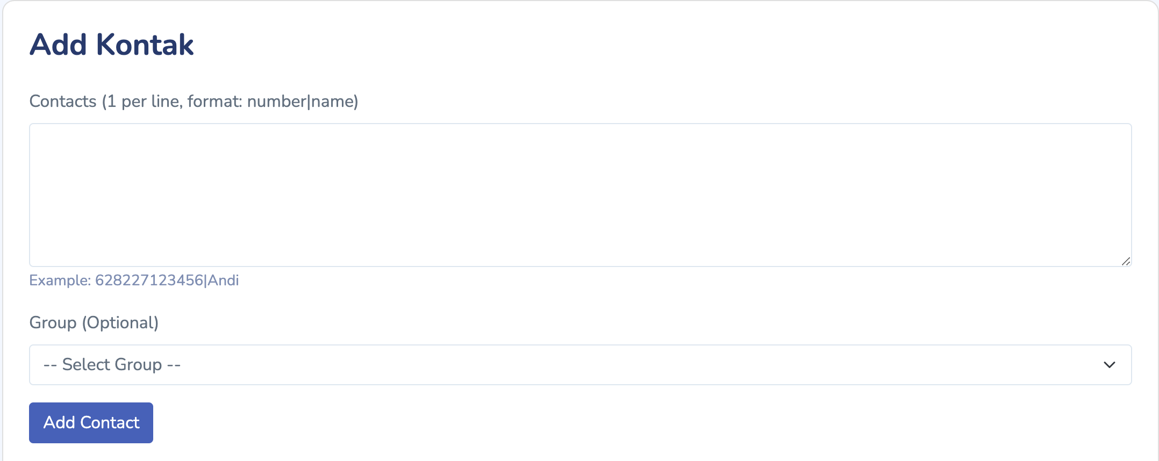Submit the form with Add Contact
Viewport: 1159px width, 461px height.
91,423
